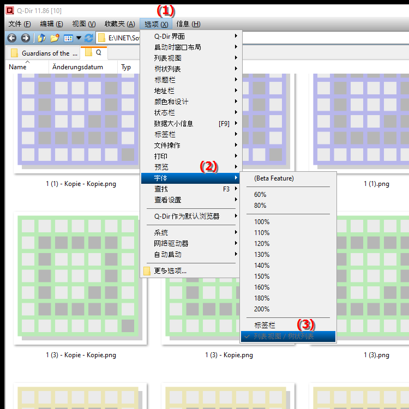Open the 查看设置 submenu

click(x=190, y=200)
